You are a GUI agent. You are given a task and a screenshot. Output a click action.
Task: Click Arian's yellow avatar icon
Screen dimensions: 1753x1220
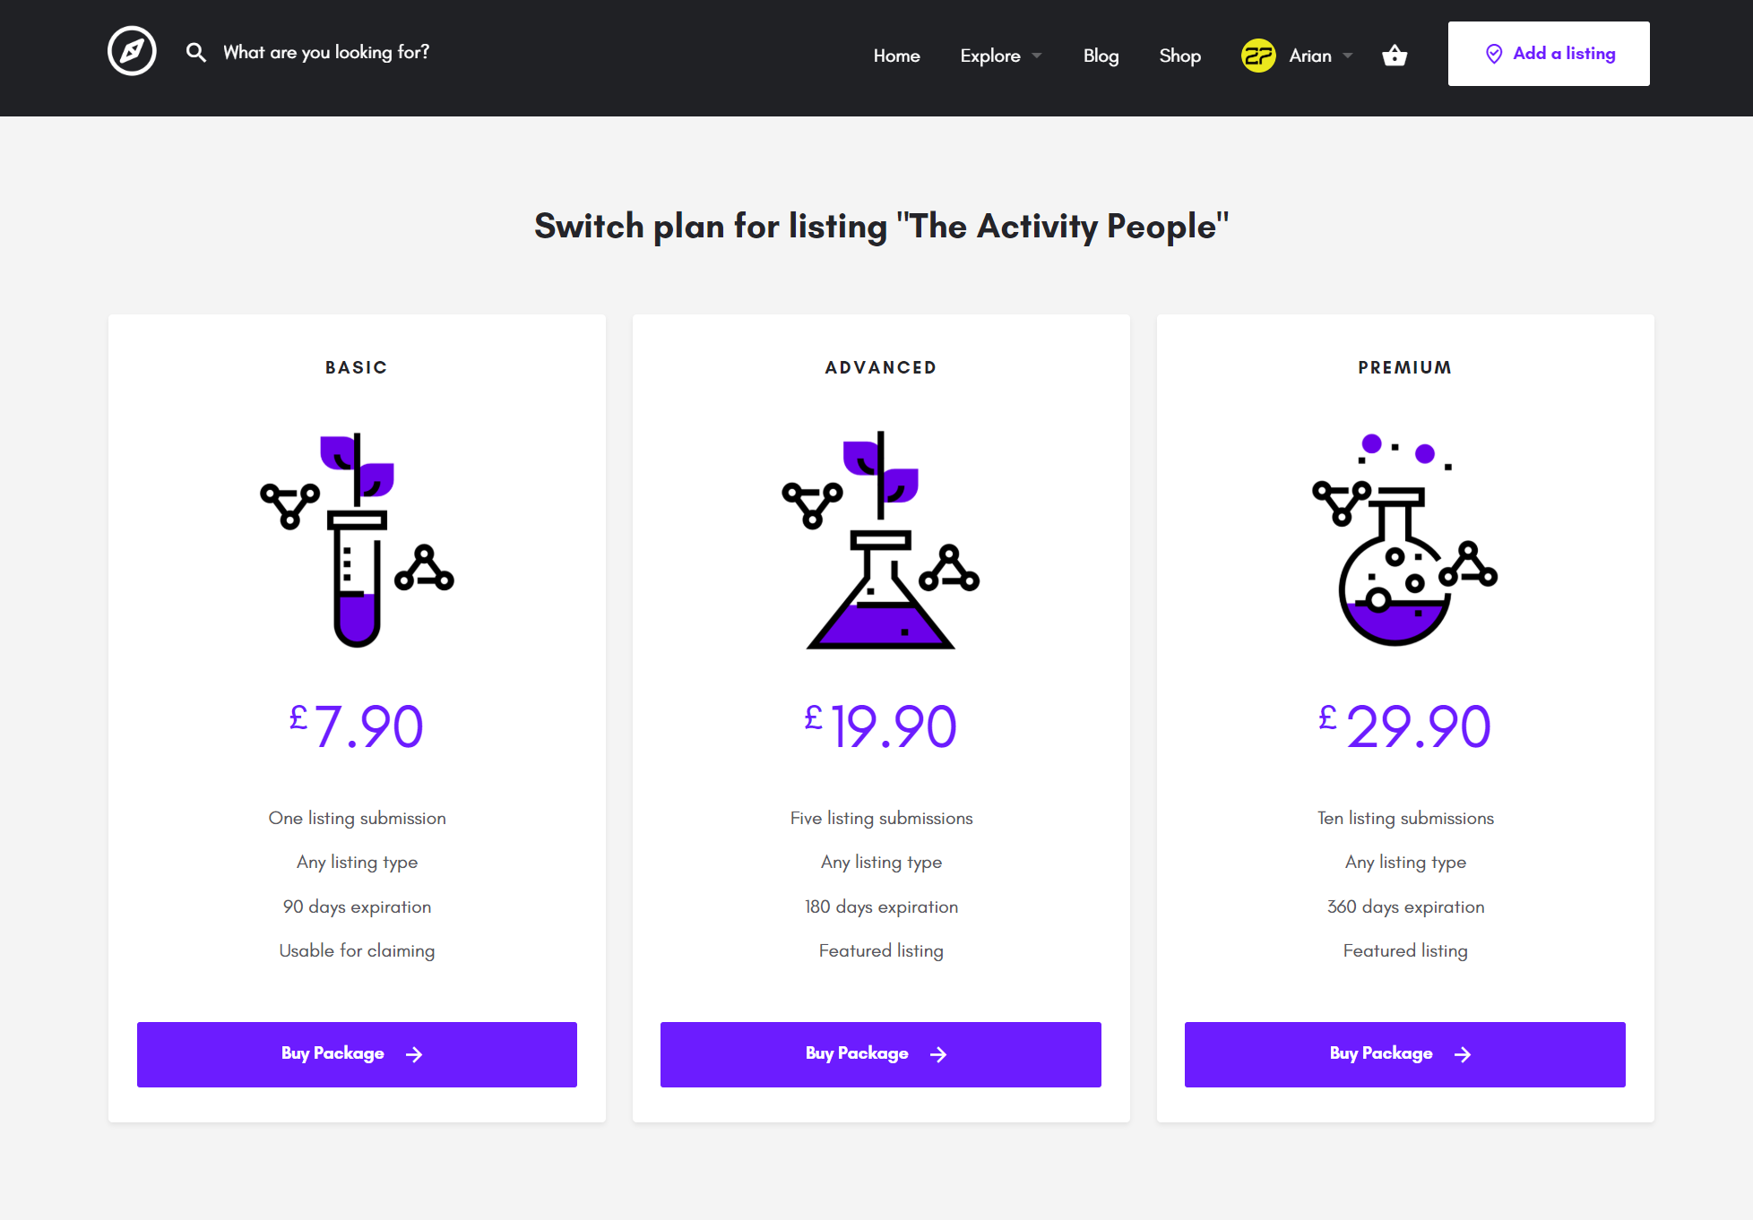1258,56
